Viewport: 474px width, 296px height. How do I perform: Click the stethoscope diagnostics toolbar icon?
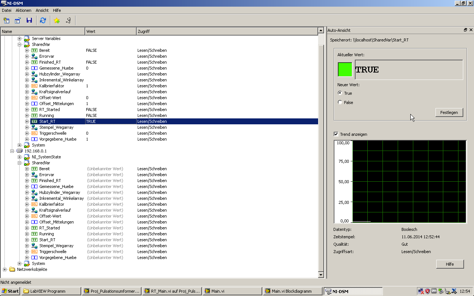pos(68,21)
